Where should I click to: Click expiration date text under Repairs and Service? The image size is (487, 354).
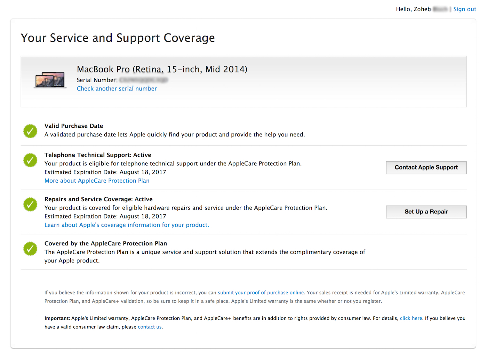(x=105, y=216)
